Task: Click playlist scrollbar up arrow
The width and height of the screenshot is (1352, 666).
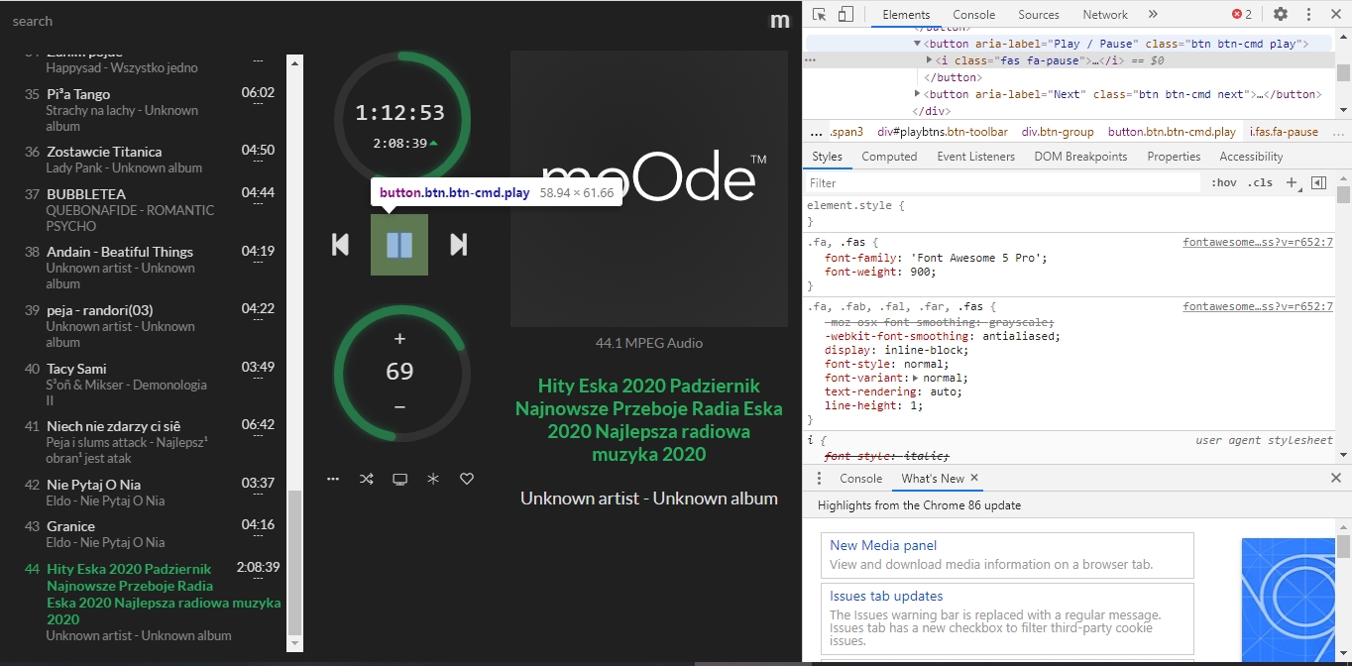Action: 294,61
